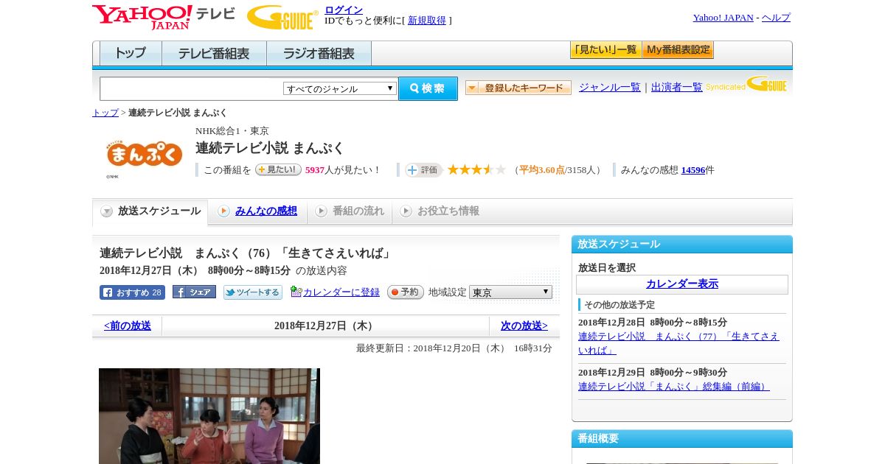Open the 登録したキーワード dropdown

point(518,88)
